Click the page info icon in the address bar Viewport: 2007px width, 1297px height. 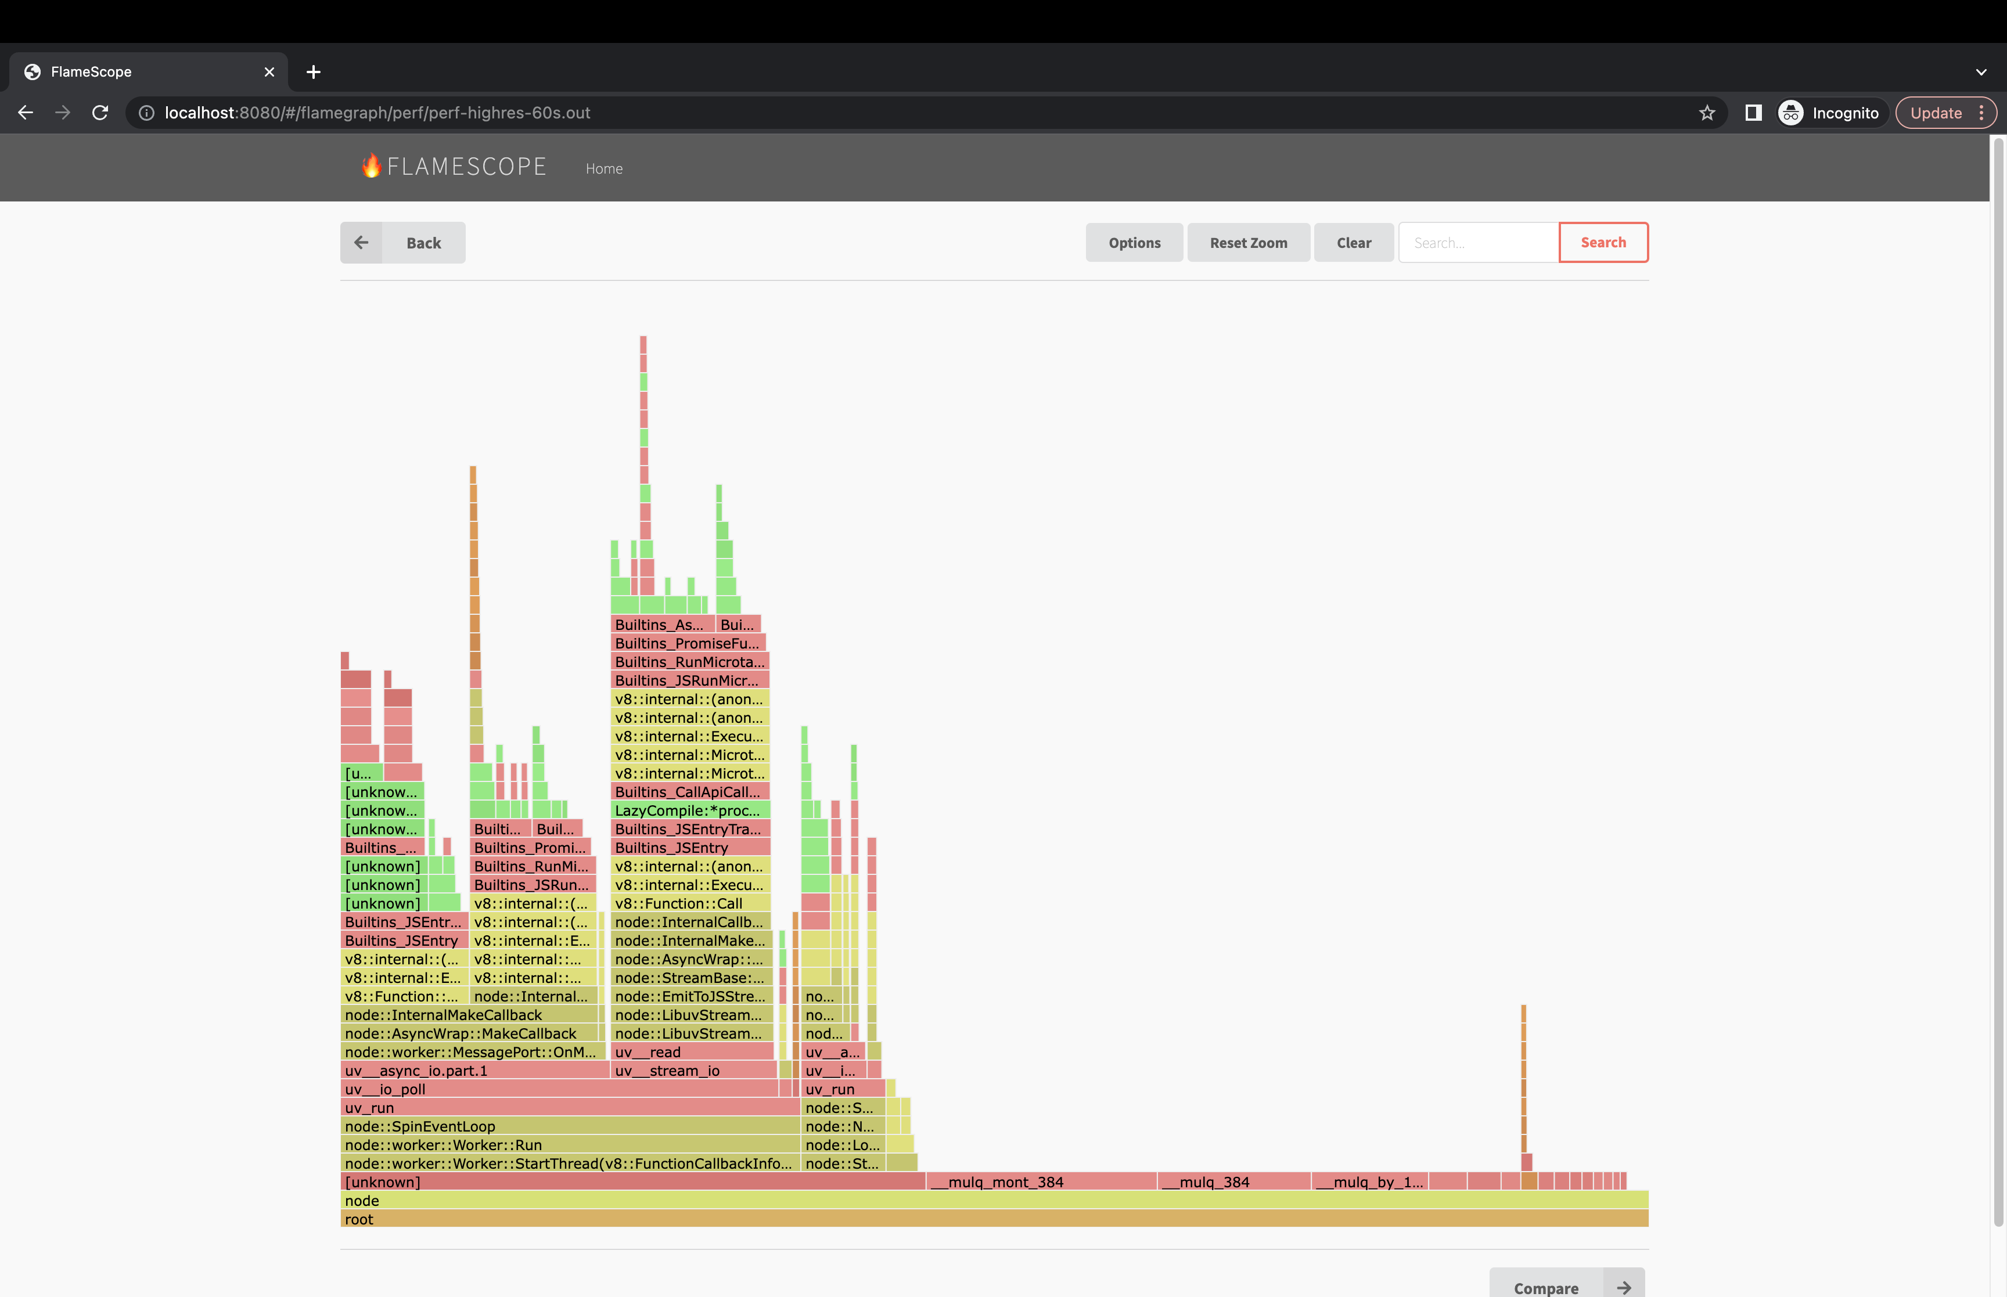tap(146, 112)
